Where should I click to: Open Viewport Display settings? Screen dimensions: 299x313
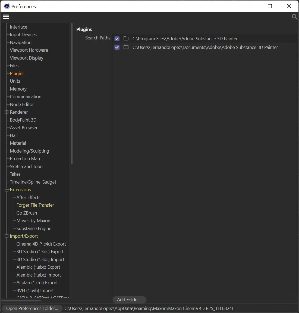pyautogui.click(x=27, y=58)
